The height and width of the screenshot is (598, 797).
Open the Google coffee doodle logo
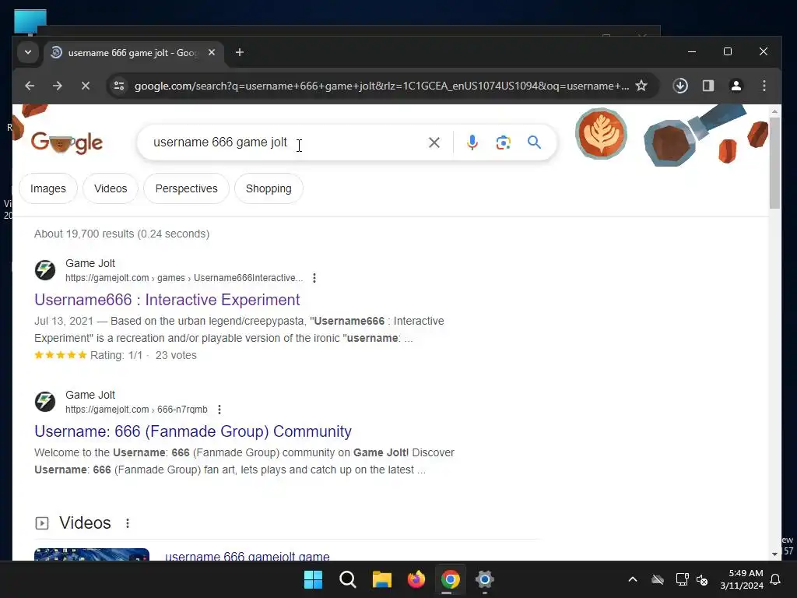pyautogui.click(x=67, y=143)
